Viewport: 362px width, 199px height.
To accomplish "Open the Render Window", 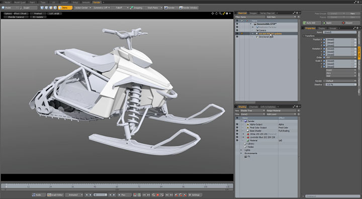I will (189, 8).
